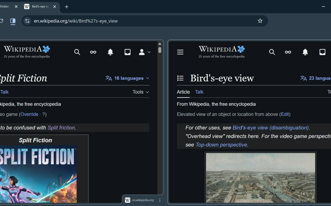Image resolution: width=331 pixels, height=206 pixels.
Task: Open hamburger main menu in Bird's-eye view pane
Action: click(180, 52)
